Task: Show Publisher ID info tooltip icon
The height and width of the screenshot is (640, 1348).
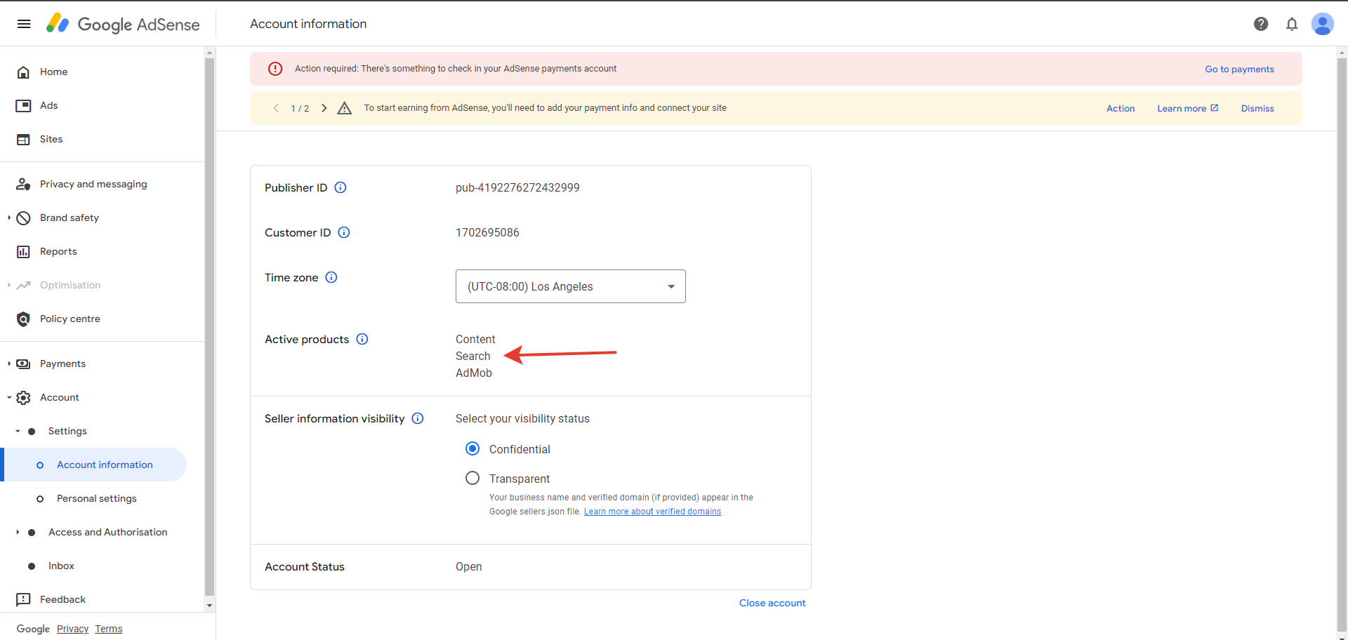Action: [341, 187]
